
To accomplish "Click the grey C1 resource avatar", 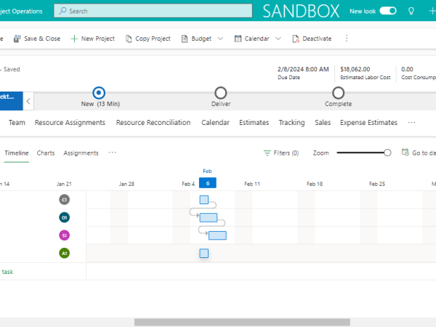I will [64, 200].
